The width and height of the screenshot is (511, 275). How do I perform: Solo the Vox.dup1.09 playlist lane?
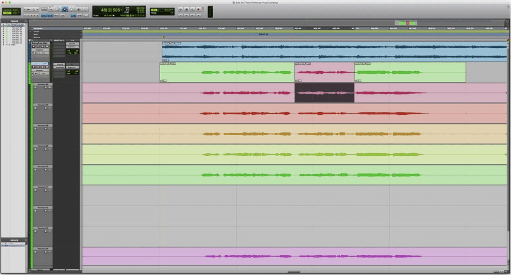pyautogui.click(x=45, y=149)
